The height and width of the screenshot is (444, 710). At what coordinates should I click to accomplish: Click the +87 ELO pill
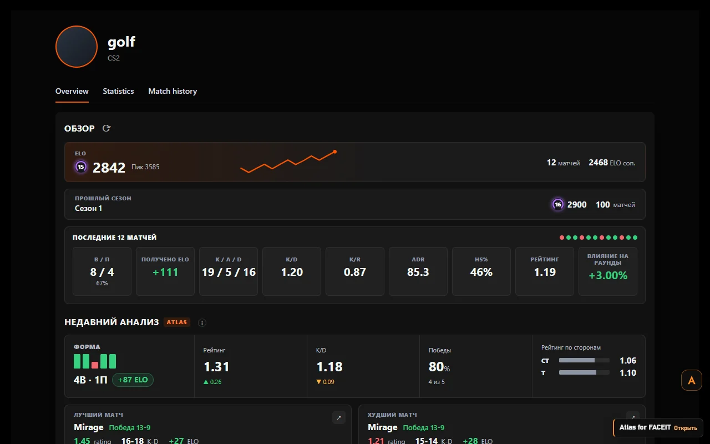coord(133,380)
